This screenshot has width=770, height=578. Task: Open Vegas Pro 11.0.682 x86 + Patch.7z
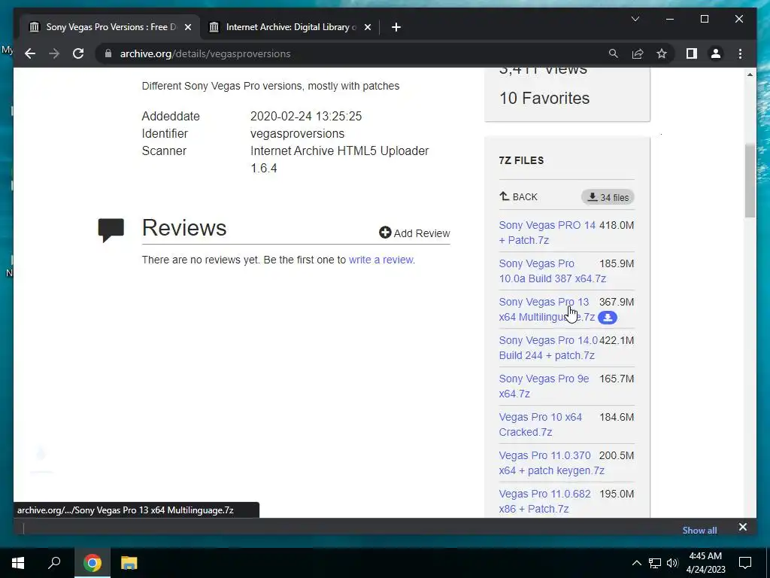pyautogui.click(x=544, y=500)
